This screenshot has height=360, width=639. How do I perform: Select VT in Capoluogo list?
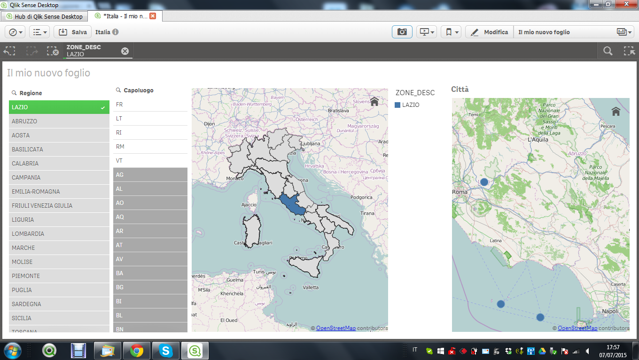150,161
